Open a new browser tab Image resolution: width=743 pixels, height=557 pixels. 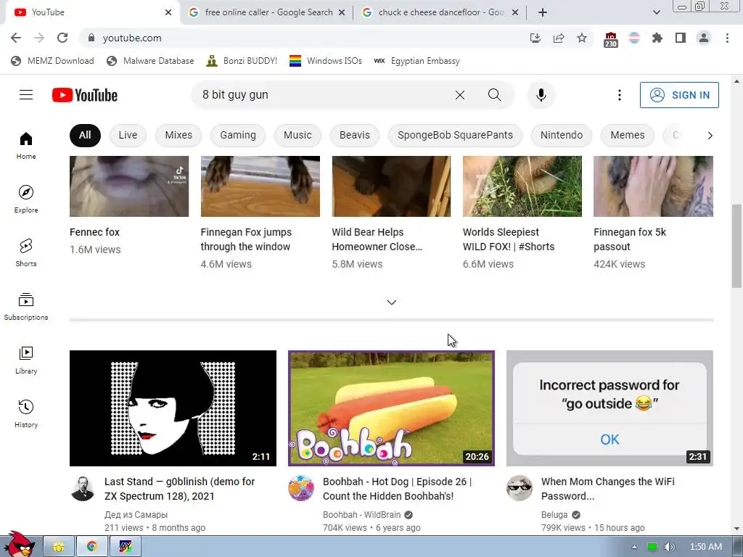[x=543, y=12]
